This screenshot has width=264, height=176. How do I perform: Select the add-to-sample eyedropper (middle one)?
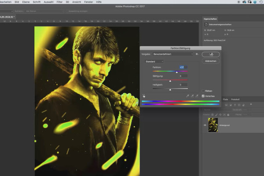192,96
